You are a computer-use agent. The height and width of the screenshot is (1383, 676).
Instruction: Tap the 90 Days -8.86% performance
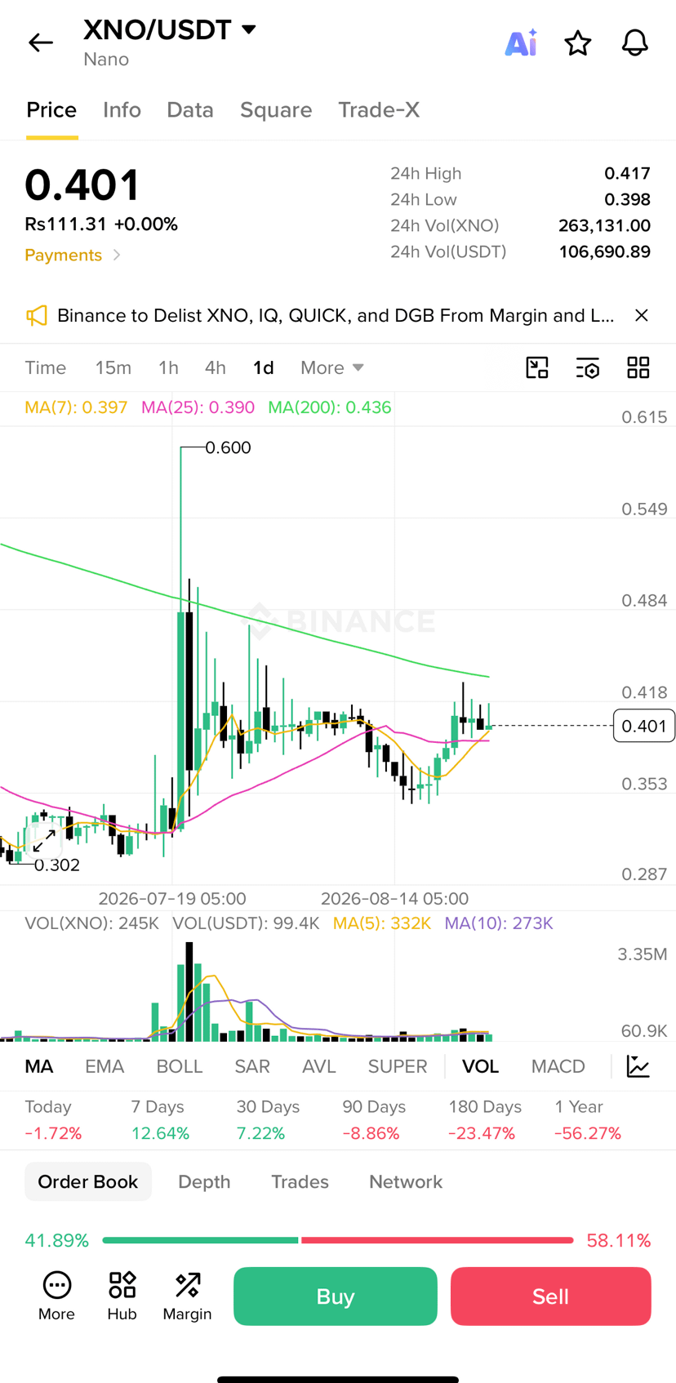374,1120
